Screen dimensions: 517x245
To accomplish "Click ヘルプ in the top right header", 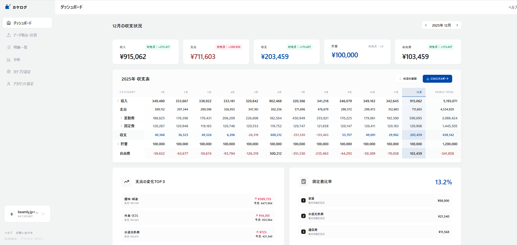I will pos(513,7).
